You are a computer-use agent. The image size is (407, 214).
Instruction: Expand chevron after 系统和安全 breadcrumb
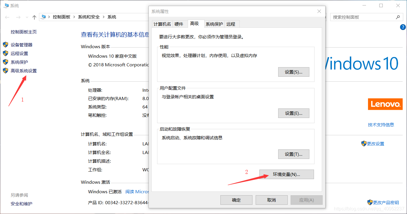coord(104,17)
